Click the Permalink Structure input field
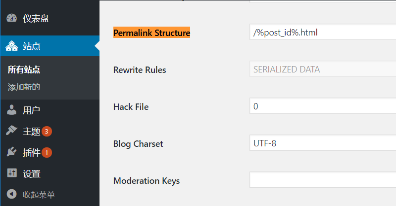 tap(323, 33)
